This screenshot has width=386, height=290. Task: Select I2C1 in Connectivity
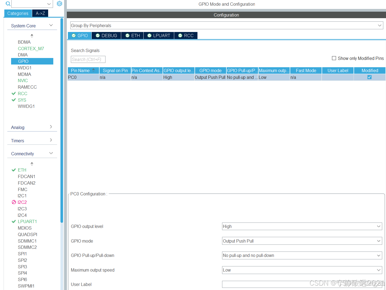(22, 196)
